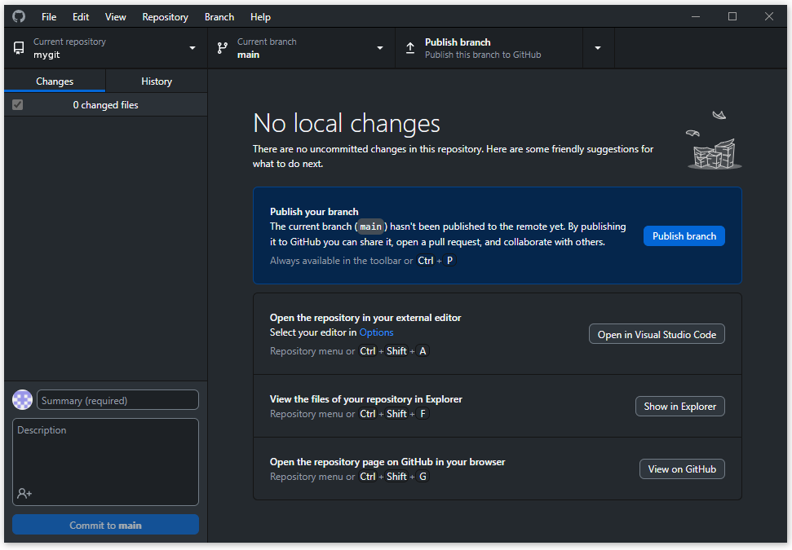Image resolution: width=792 pixels, height=550 pixels.
Task: Click the repository icon beside mygit
Action: tap(19, 48)
